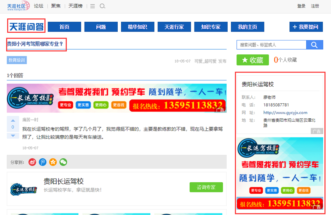Share to WeChat icon
Screen dimensions: 331x215
(63, 162)
